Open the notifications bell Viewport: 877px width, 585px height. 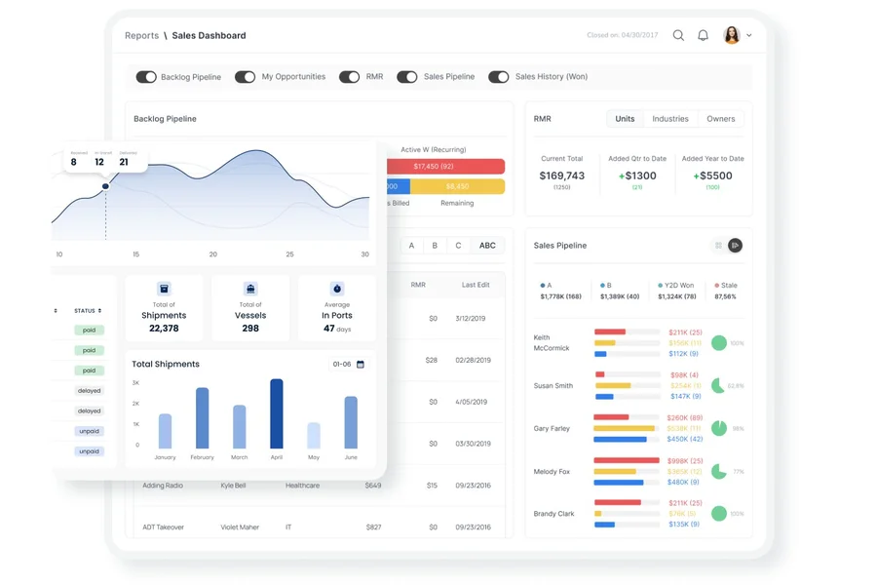pos(703,35)
